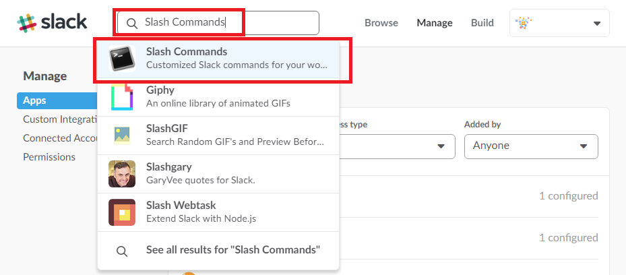Open Connected Accounts in the sidebar
The width and height of the screenshot is (626, 275).
point(60,138)
